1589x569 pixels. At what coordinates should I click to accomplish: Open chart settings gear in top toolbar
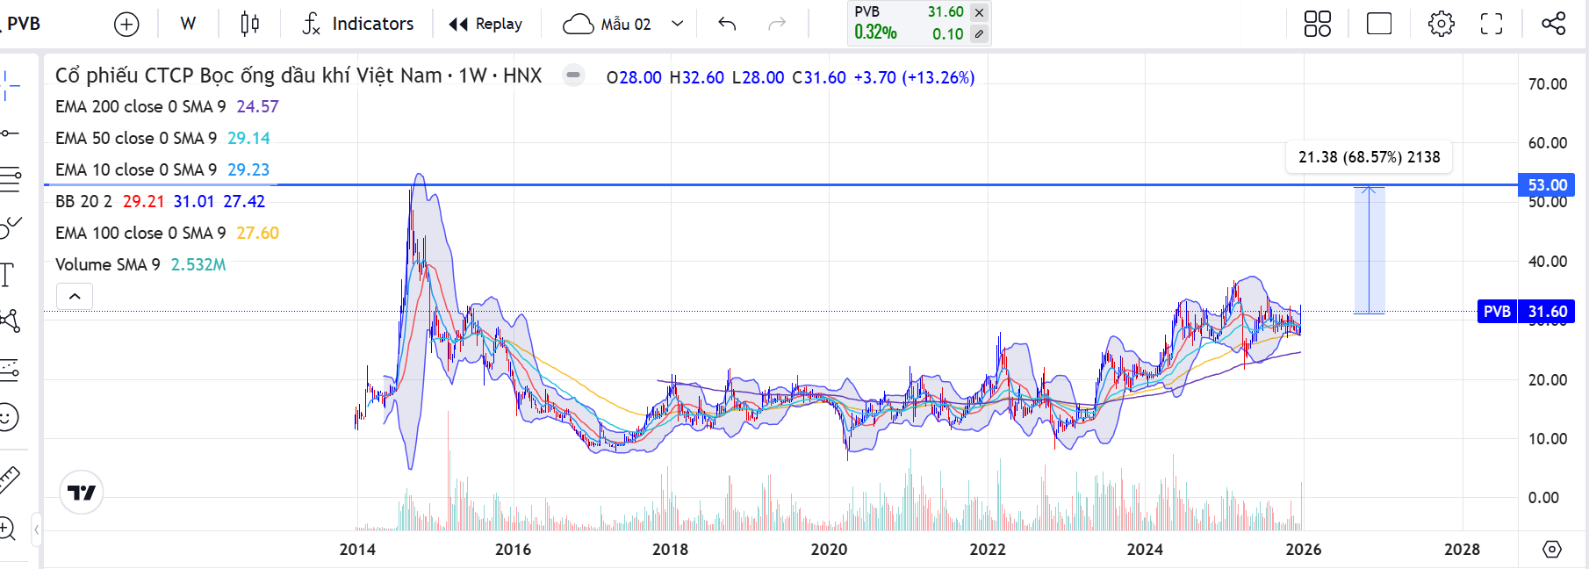(x=1441, y=24)
